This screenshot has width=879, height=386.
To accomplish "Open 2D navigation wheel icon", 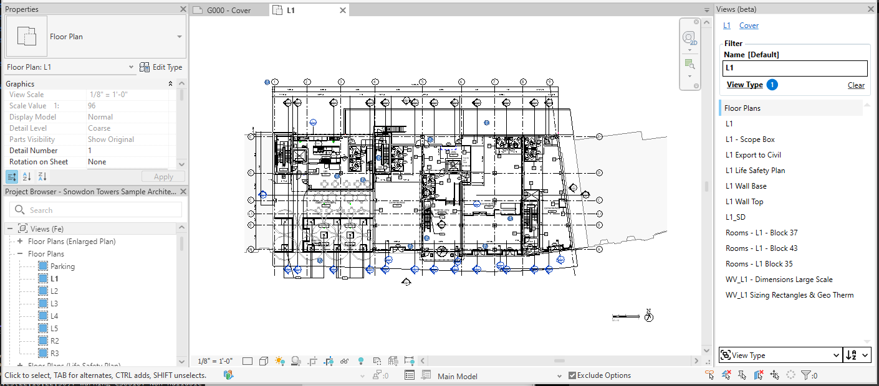I will tap(689, 39).
